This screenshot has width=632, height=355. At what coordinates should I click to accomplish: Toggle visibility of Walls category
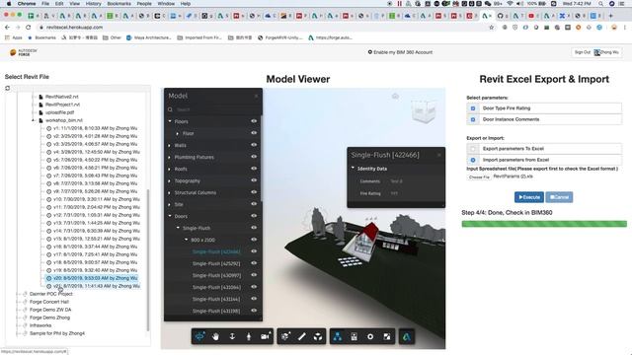pyautogui.click(x=254, y=145)
